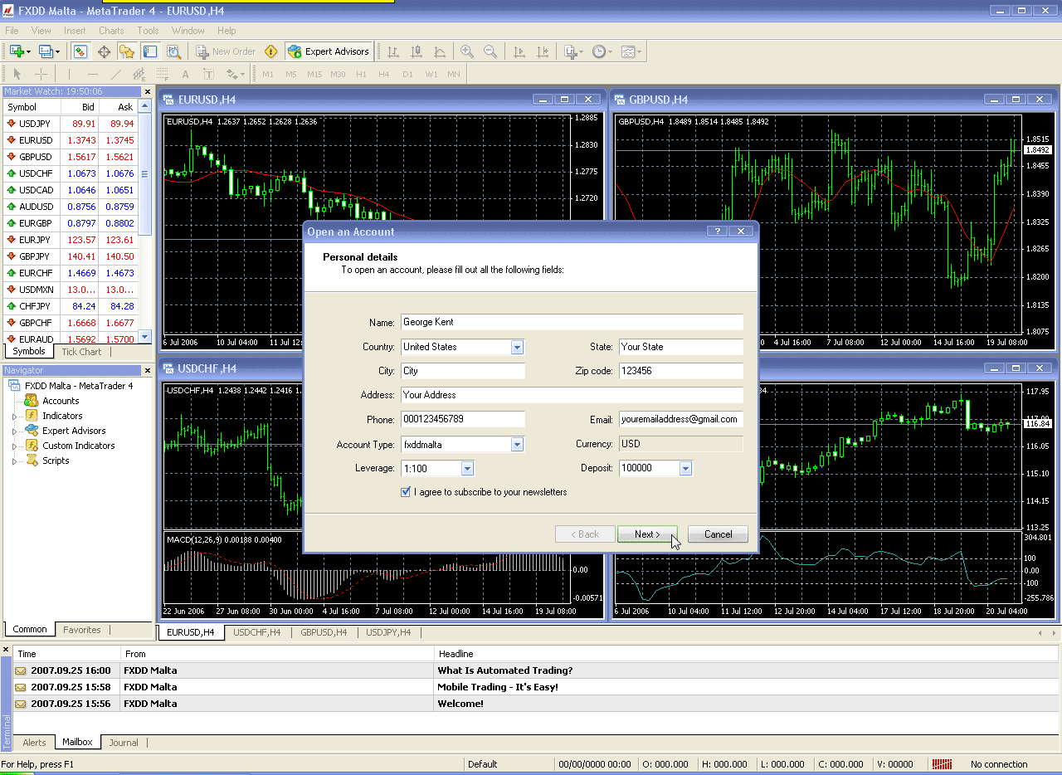Click the Email input field

point(680,420)
